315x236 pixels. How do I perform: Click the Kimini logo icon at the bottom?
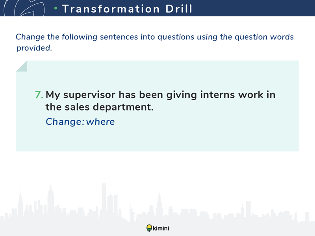[149, 228]
